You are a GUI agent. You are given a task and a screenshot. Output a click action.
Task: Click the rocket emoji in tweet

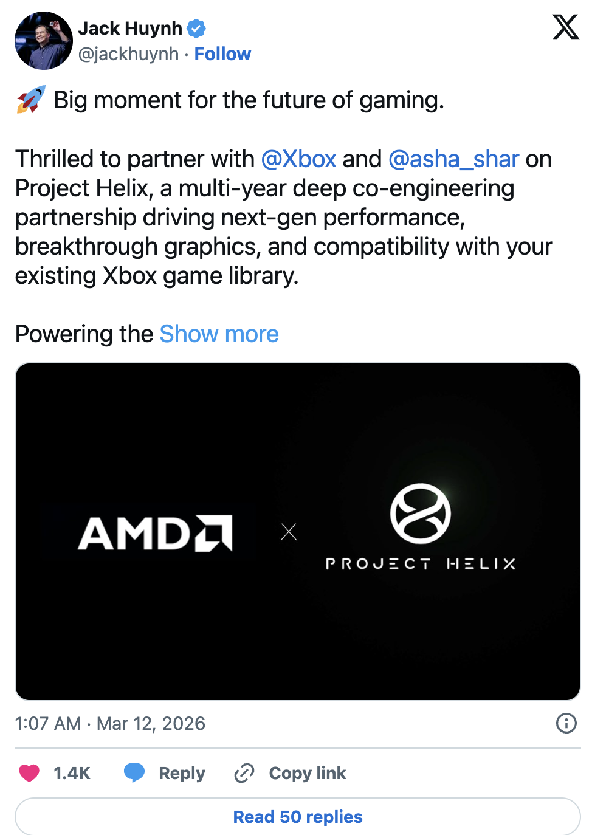pos(31,100)
